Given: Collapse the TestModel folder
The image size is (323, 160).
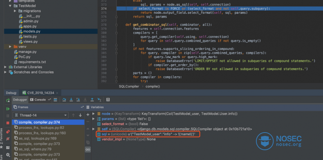Looking at the screenshot, I should click(x=10, y=6).
